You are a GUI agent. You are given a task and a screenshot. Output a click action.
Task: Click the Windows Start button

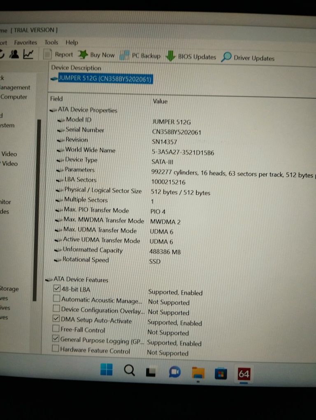(107, 369)
